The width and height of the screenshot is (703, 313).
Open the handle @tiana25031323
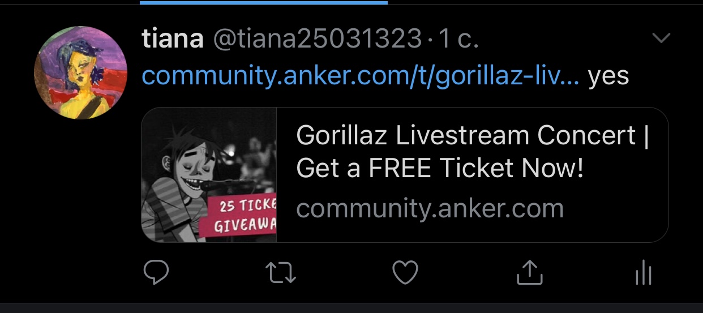317,39
